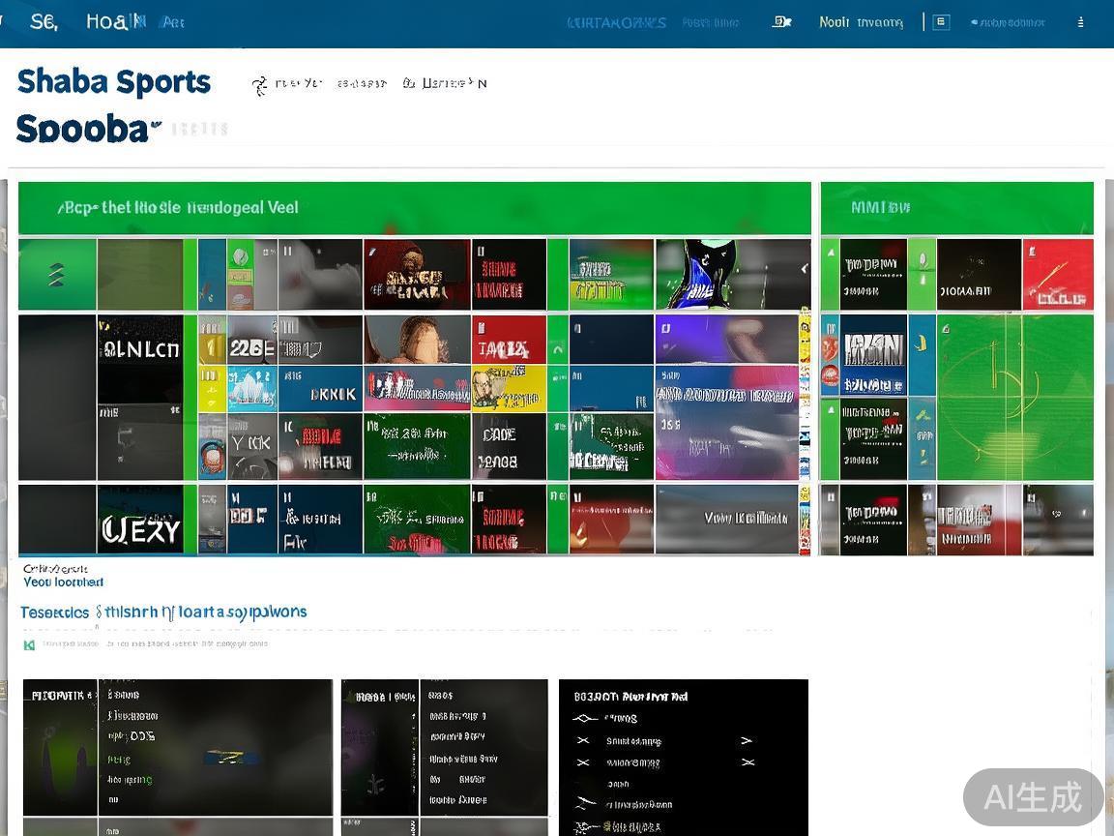The width and height of the screenshot is (1114, 836).
Task: Click the running figure icon beside Shaba Sports
Action: pyautogui.click(x=259, y=85)
